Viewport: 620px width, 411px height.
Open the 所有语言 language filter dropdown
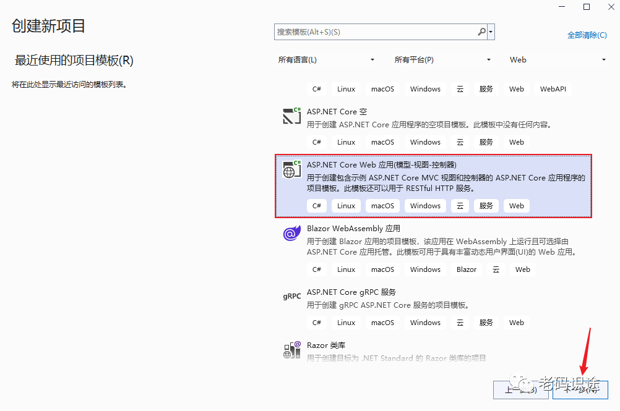click(326, 59)
